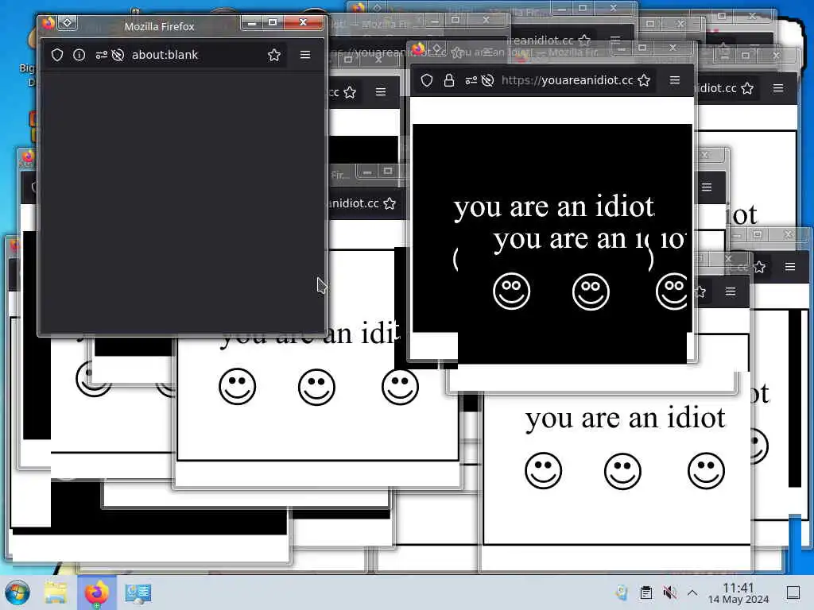The height and width of the screenshot is (610, 814).
Task: Click the autoplay-blocked icon in the about:blank window
Action: pos(118,55)
